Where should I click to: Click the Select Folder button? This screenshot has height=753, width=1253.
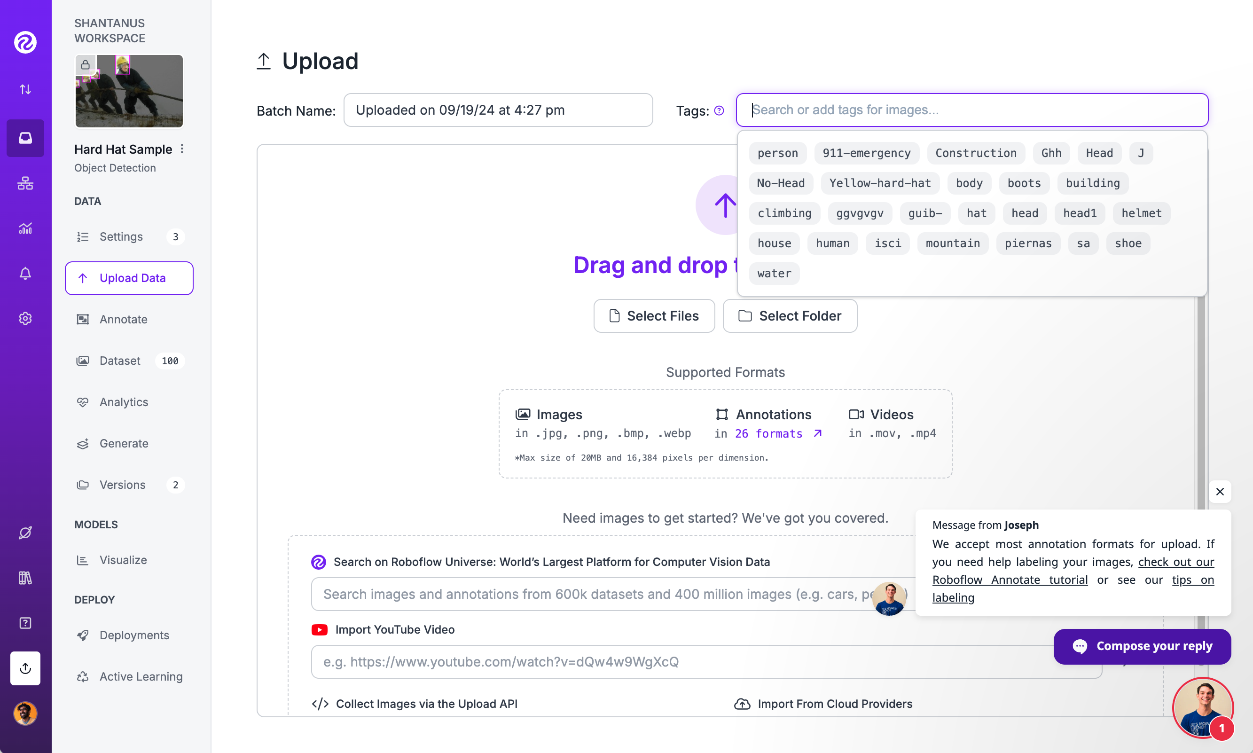click(x=790, y=315)
